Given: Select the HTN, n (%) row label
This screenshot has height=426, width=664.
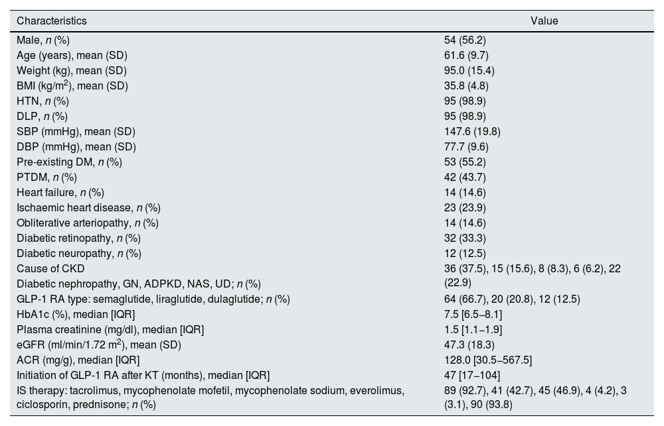Looking at the screenshot, I should 42,101.
